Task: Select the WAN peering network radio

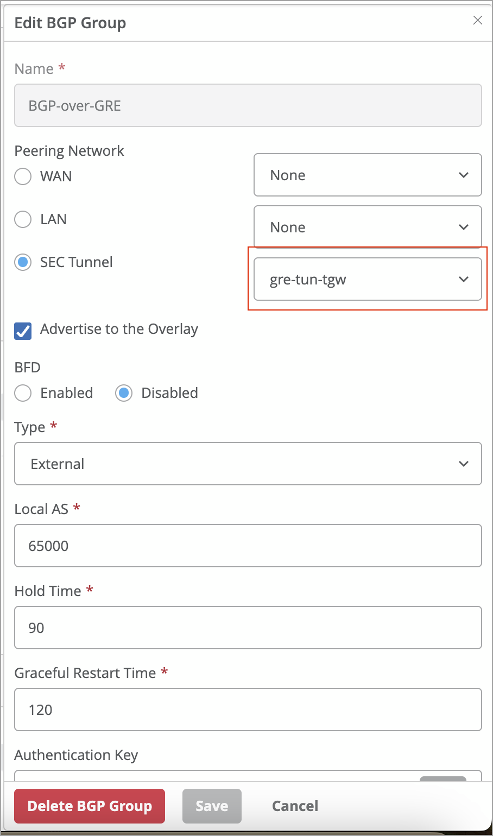Action: coord(23,176)
